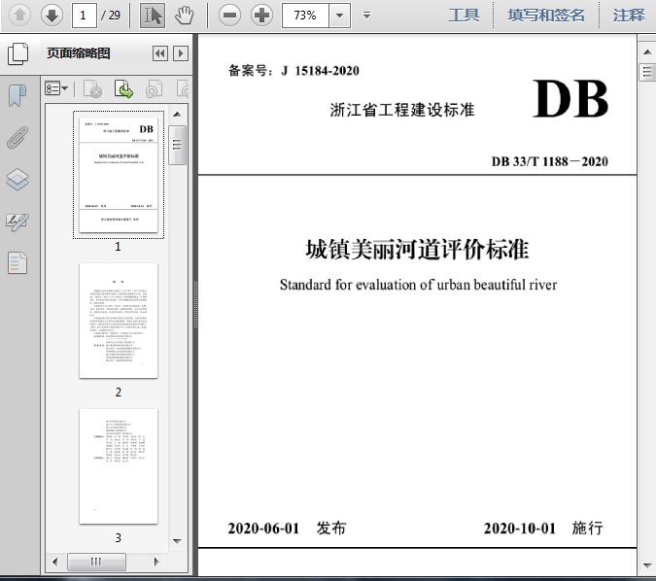Screen dimensions: 656x581
Task: Click the text 备案号: J 15184-2020
Action: 293,70
